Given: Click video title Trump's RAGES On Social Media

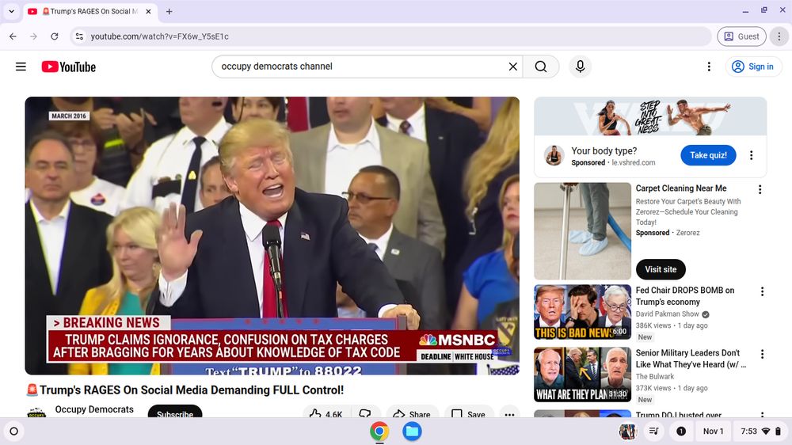Looking at the screenshot, I should [185, 390].
